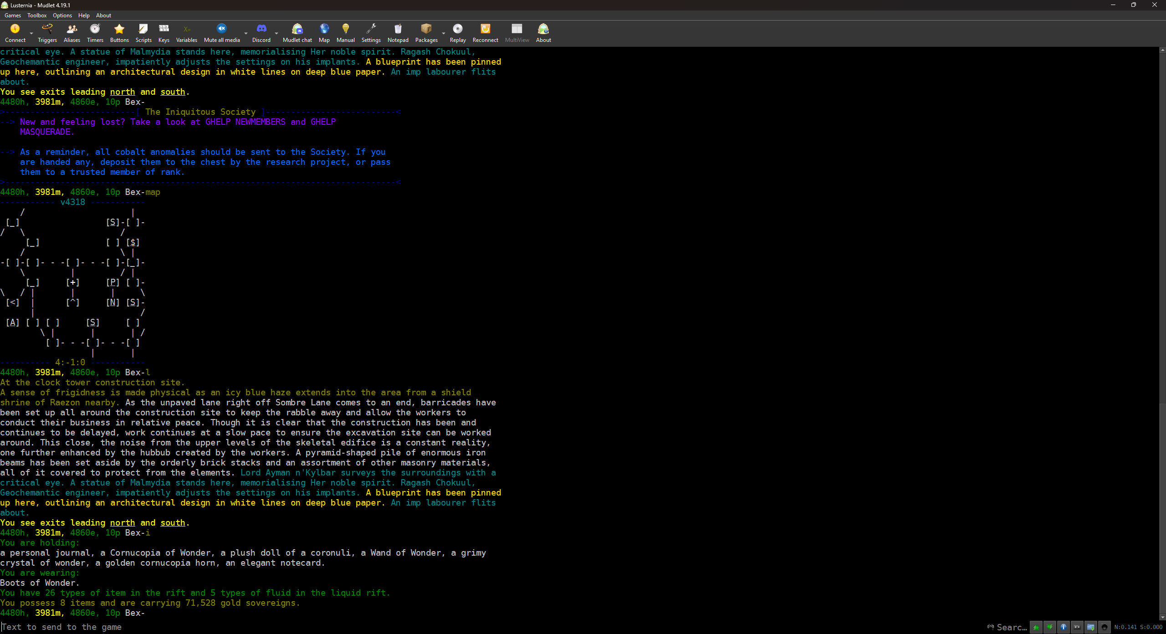Screen dimensions: 1166x634
Task: Open the Triggers editor
Action: [x=47, y=33]
